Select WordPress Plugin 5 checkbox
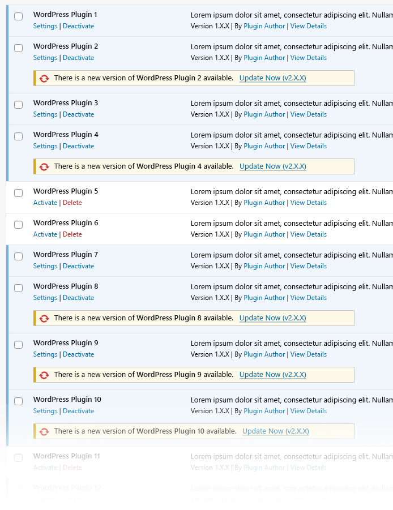Image resolution: width=393 pixels, height=510 pixels. (x=19, y=193)
